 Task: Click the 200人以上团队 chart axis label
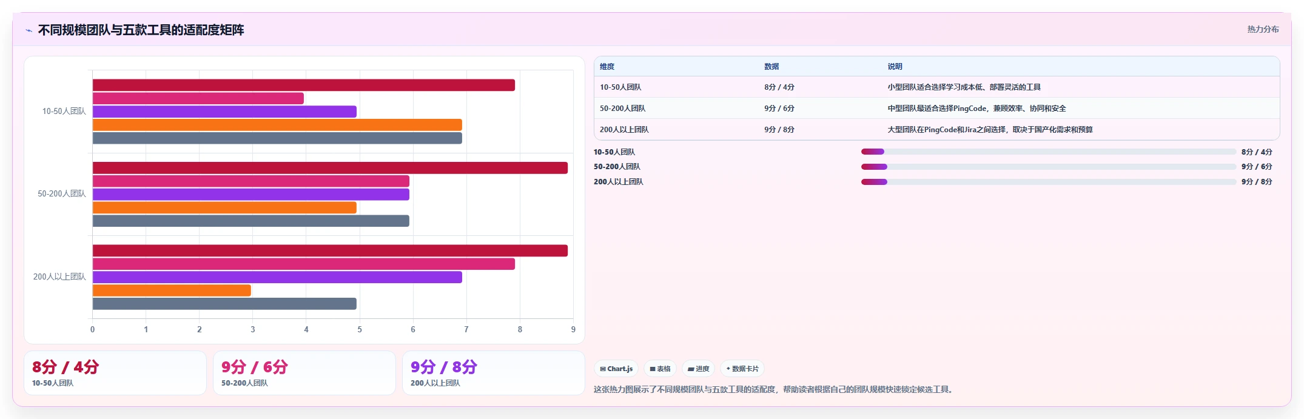[59, 277]
